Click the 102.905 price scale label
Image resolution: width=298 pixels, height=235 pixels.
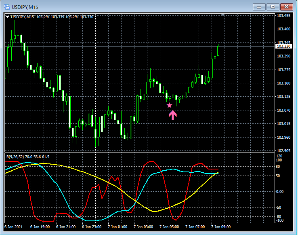click(283, 150)
